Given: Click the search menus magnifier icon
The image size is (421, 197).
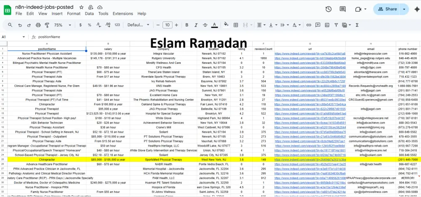Looking at the screenshot, I should pyautogui.click(x=10, y=25).
